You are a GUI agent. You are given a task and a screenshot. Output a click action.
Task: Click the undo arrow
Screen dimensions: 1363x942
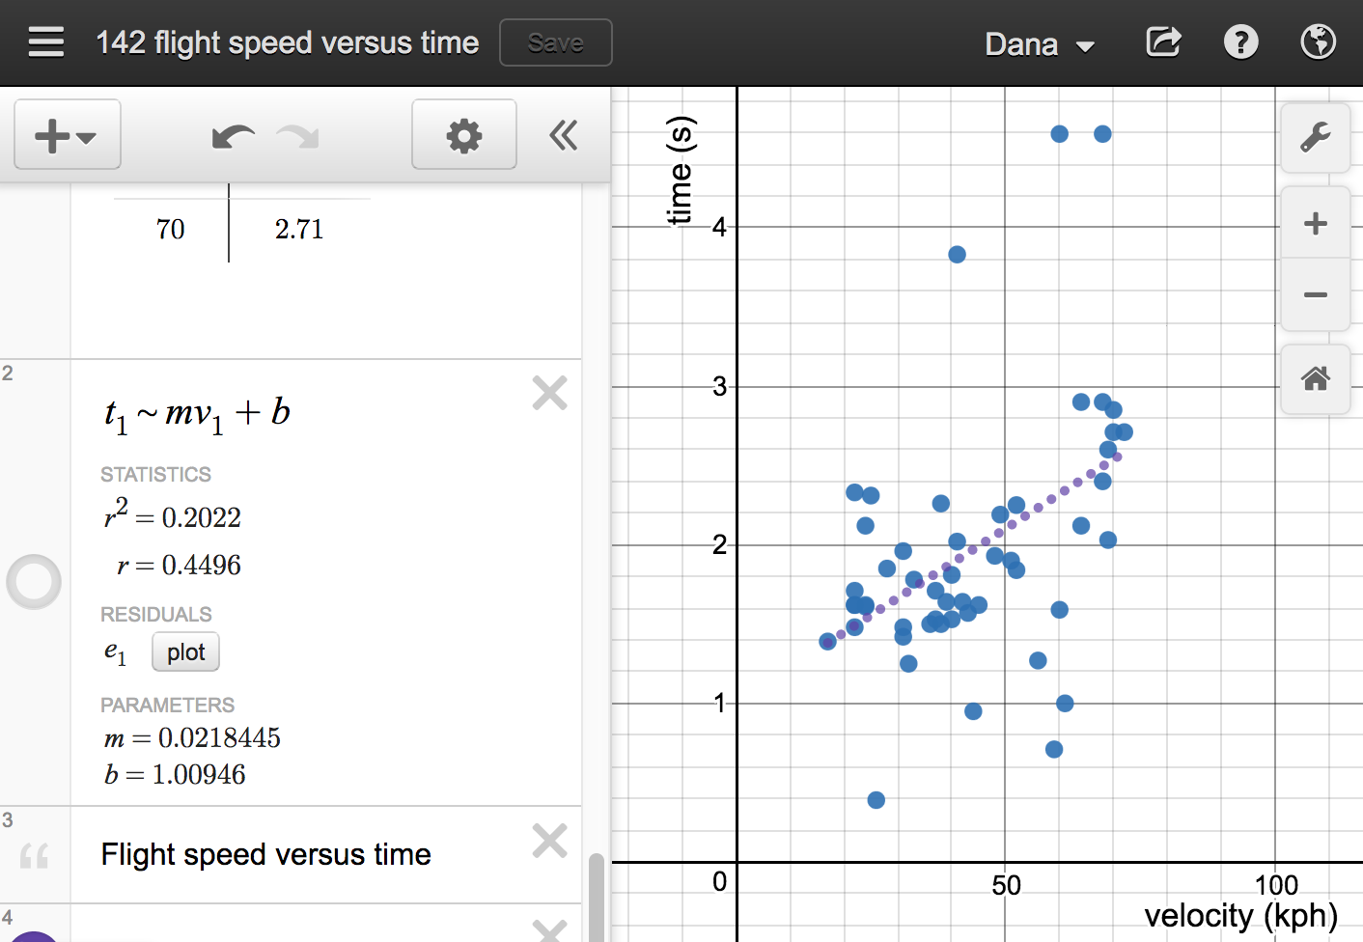[233, 136]
